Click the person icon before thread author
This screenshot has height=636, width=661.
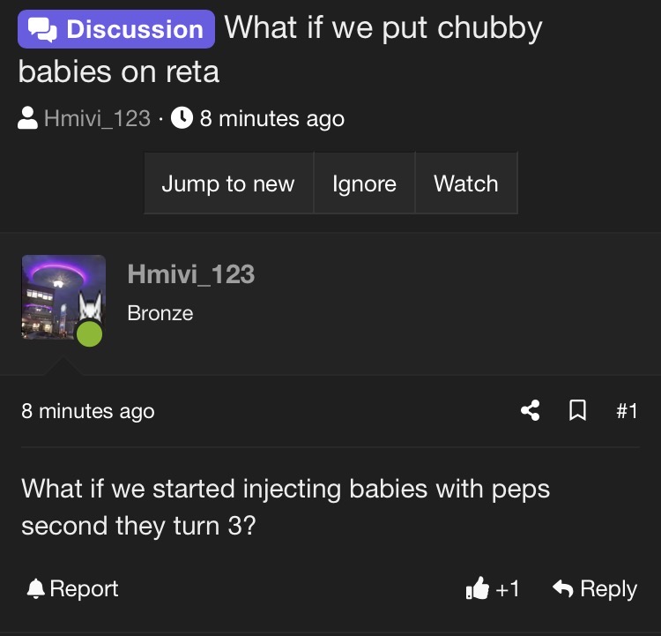[28, 118]
